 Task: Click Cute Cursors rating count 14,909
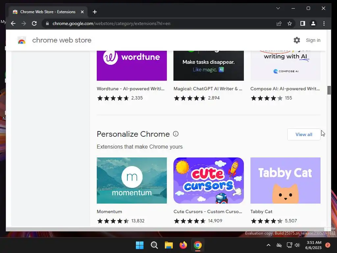(x=215, y=221)
